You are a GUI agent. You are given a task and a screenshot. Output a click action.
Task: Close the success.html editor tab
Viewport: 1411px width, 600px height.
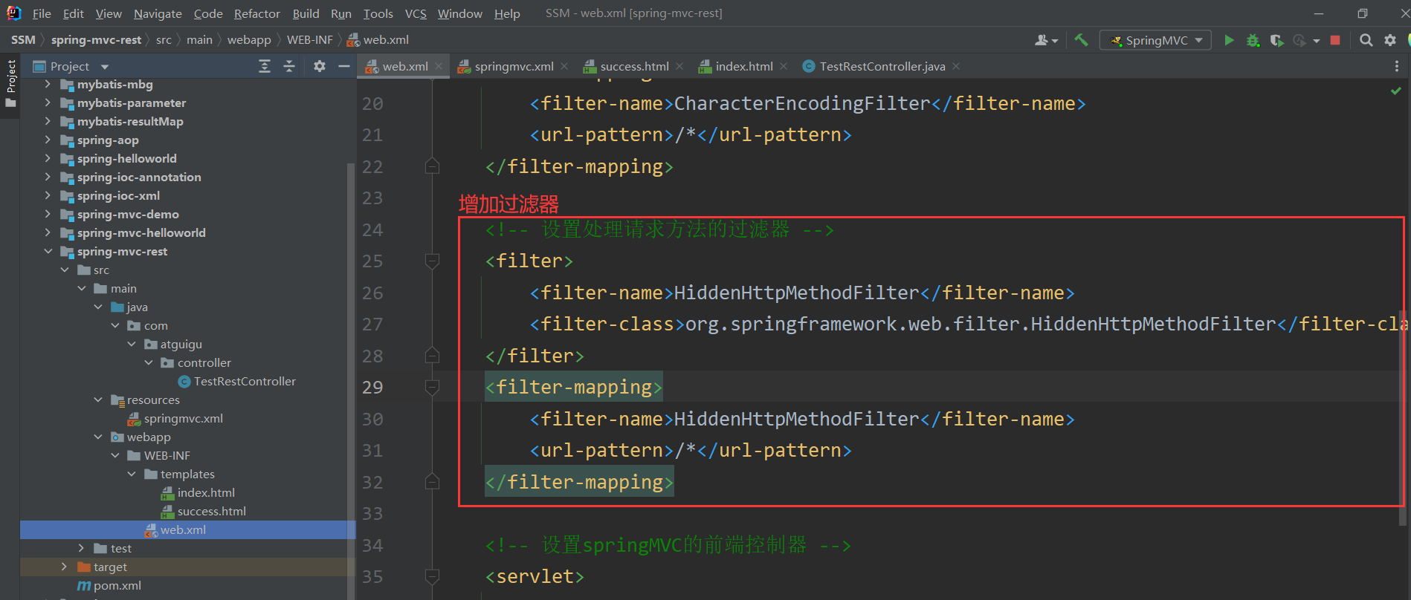[679, 66]
